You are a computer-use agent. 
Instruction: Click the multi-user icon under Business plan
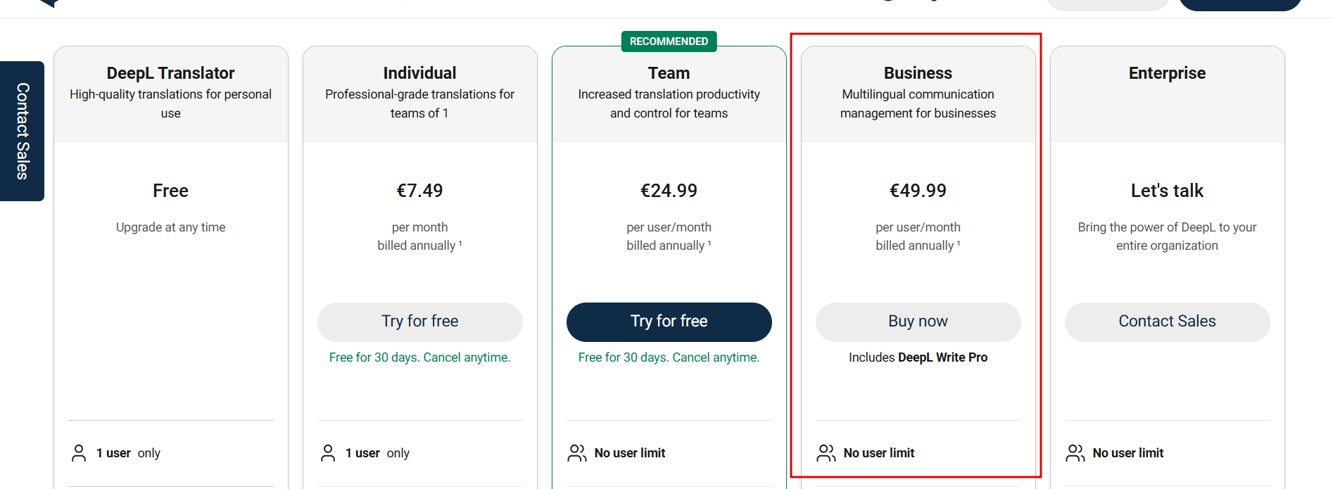(x=826, y=453)
